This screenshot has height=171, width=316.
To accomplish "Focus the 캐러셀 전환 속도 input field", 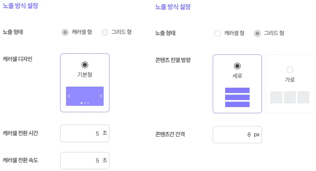I will click(85, 160).
